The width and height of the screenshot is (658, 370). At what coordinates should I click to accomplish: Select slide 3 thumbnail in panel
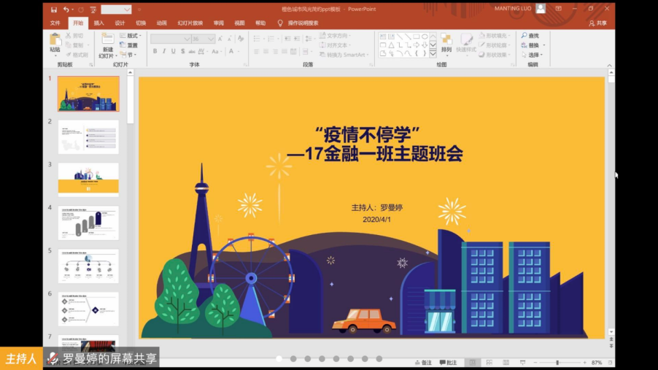[88, 180]
